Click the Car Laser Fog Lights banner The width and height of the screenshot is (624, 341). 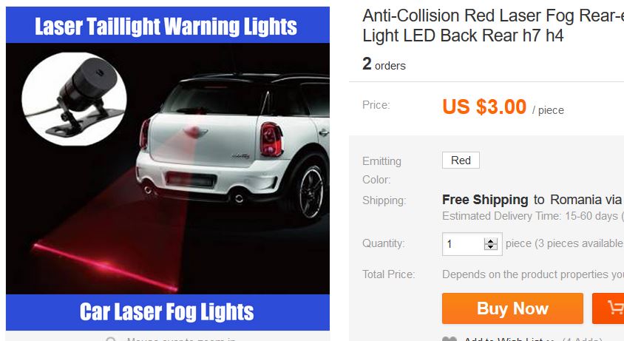[x=168, y=312]
